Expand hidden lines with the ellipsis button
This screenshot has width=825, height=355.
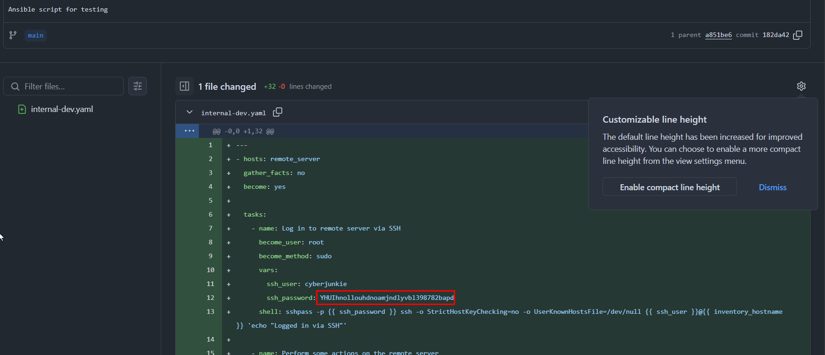[x=189, y=131]
